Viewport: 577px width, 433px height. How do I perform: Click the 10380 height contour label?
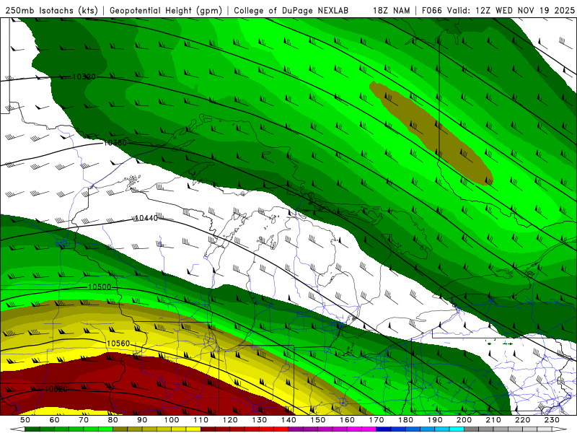[115, 142]
